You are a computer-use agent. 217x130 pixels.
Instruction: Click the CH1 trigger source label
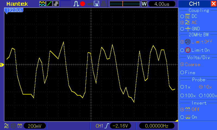coord(99,126)
